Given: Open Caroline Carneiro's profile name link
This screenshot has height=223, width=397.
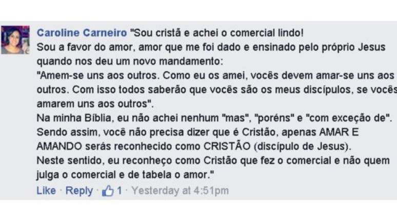Looking at the screenshot, I should click(82, 33).
